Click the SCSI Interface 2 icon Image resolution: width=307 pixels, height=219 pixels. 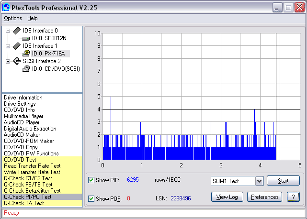pos(17,61)
